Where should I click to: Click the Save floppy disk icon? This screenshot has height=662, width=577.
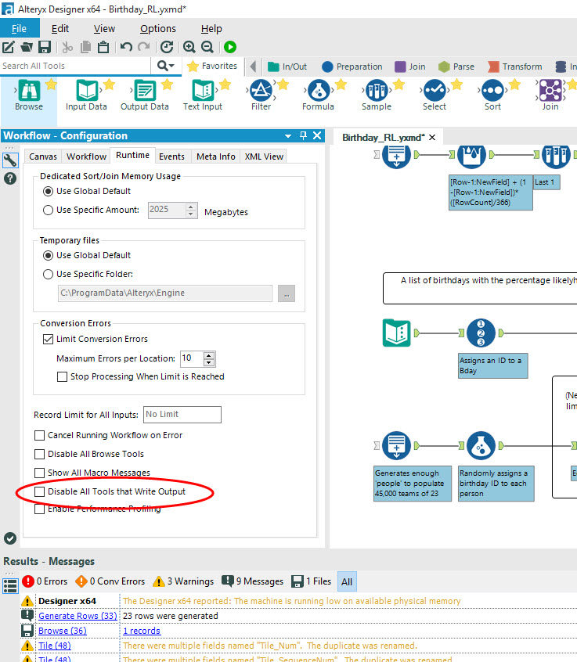tap(45, 47)
